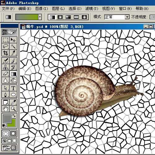Select the Hand tool

(6, 109)
